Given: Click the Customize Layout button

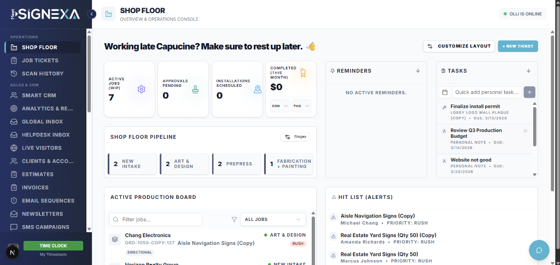Looking at the screenshot, I should click(x=459, y=46).
